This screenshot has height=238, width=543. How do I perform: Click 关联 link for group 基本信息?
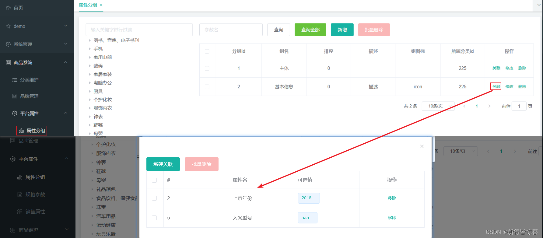point(496,87)
